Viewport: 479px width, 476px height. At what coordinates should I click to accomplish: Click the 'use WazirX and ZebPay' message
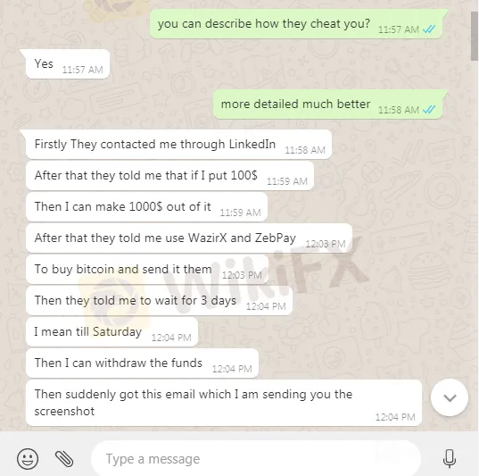click(189, 238)
